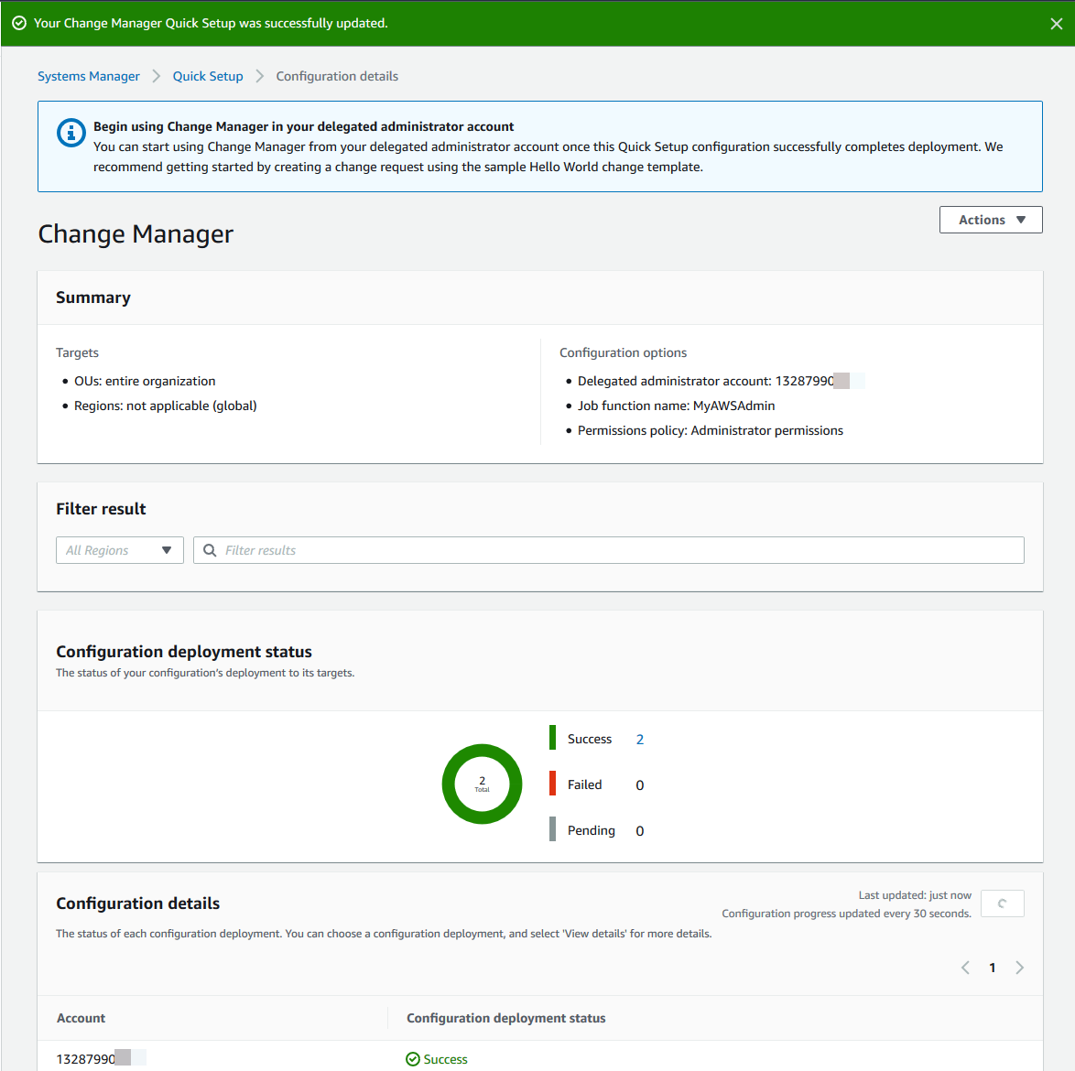Viewport: 1075px width, 1071px height.
Task: Click the Success label in the chart legend
Action: 590,739
